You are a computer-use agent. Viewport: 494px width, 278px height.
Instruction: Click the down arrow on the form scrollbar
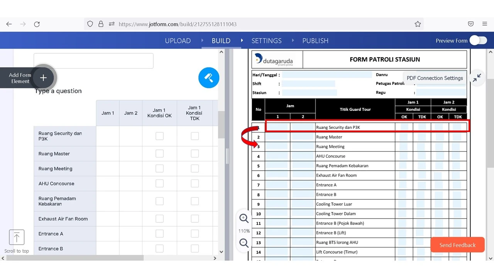pos(221,251)
